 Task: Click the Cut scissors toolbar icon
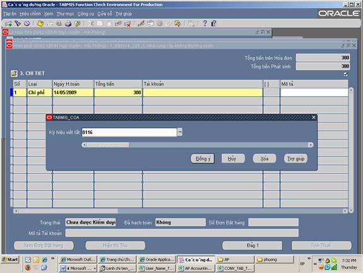click(91, 23)
